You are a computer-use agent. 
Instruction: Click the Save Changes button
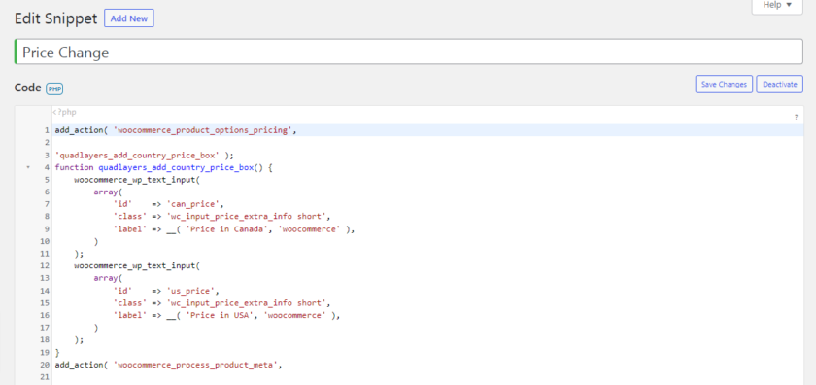click(724, 84)
